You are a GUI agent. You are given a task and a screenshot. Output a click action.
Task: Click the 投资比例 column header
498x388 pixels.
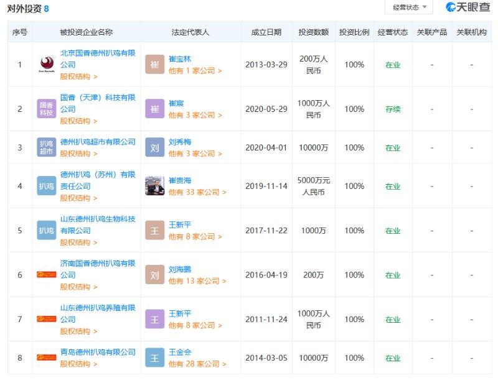coord(354,32)
